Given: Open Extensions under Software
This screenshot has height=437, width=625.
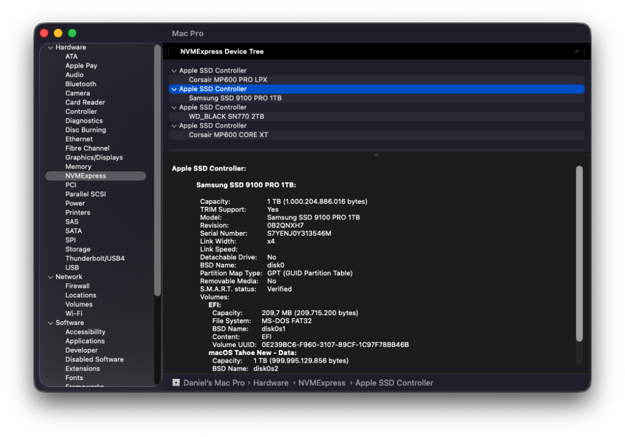Looking at the screenshot, I should (x=82, y=368).
